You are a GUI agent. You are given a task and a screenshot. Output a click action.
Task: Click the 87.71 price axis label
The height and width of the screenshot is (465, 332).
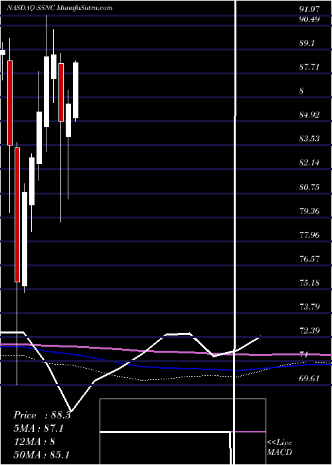point(309,67)
